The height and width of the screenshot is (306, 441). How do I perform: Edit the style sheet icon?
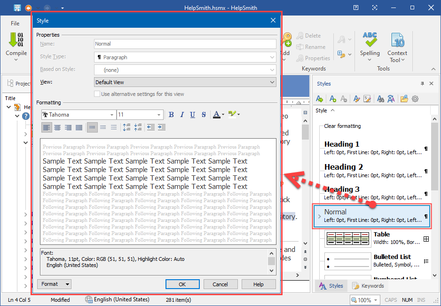point(367,99)
